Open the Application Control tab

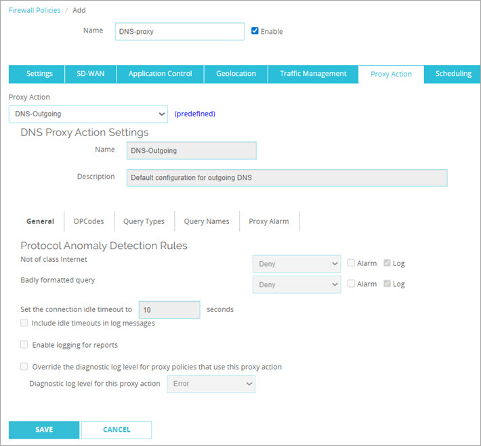(x=160, y=74)
